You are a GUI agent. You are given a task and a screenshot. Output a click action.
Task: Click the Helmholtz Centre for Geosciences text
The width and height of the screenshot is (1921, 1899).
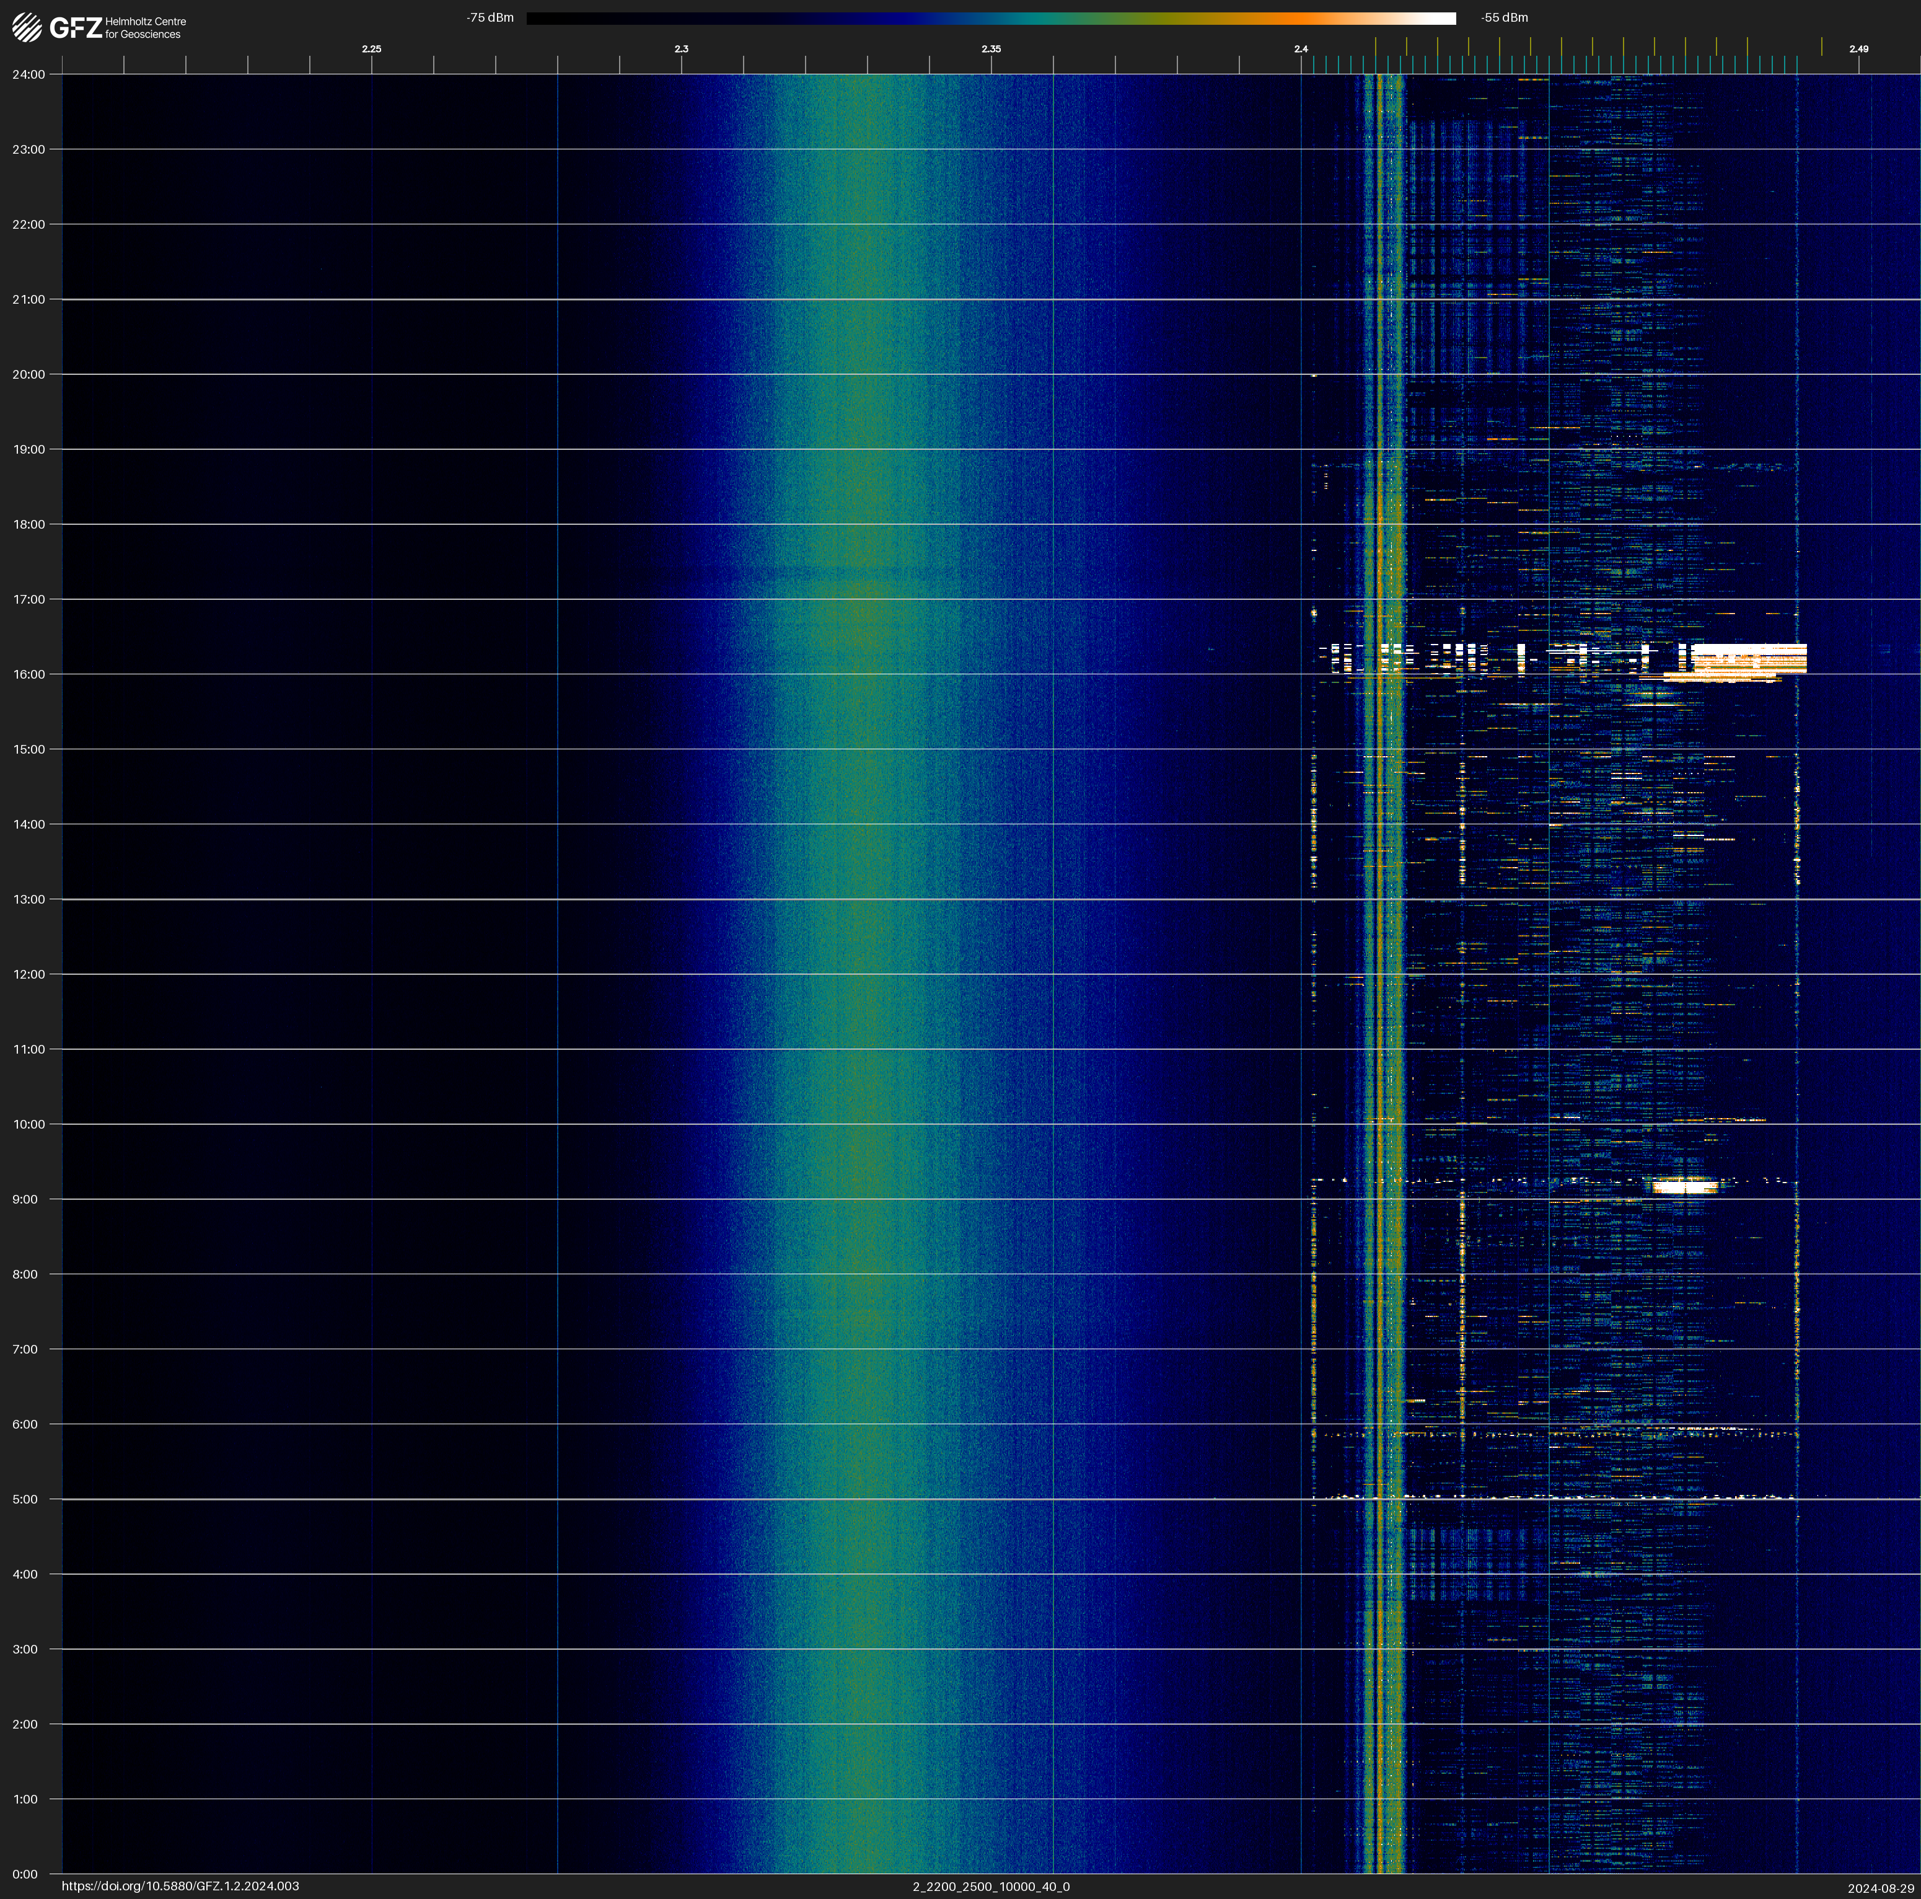coord(145,28)
